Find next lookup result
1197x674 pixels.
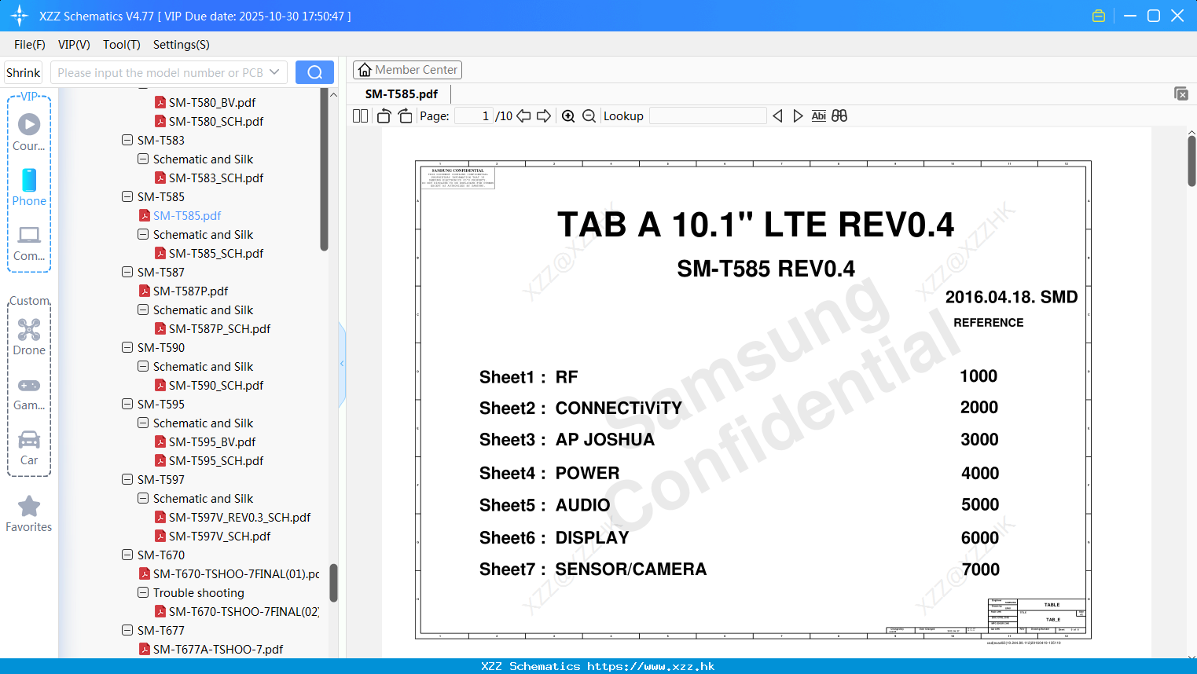tap(798, 115)
